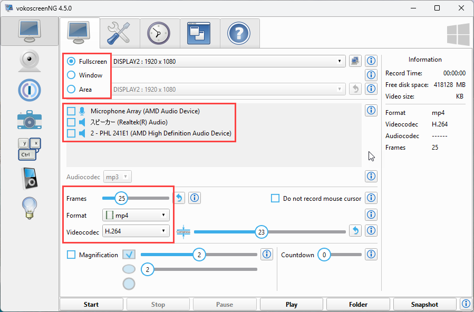Viewport: 474px width, 312px height.
Task: Play the last recorded video
Action: (x=292, y=305)
